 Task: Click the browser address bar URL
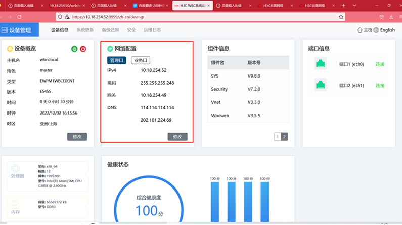click(108, 17)
